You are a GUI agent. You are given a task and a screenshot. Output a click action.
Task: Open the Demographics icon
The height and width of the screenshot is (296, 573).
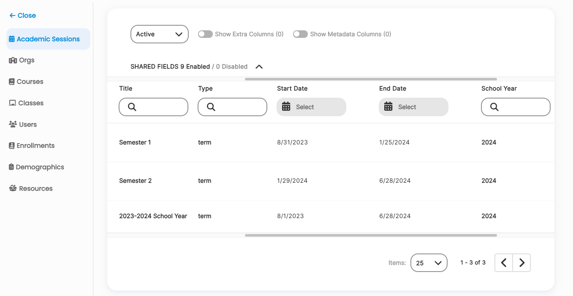coord(11,167)
